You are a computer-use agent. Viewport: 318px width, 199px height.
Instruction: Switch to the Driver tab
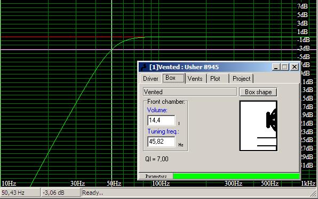(x=150, y=78)
